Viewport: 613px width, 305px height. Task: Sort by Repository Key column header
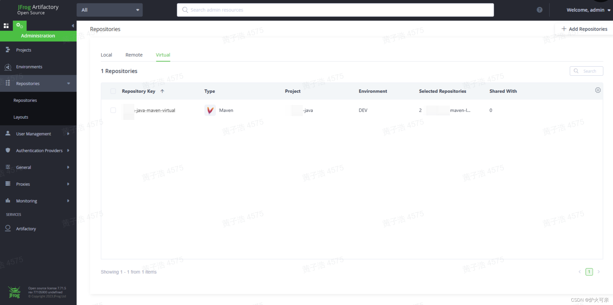(138, 91)
